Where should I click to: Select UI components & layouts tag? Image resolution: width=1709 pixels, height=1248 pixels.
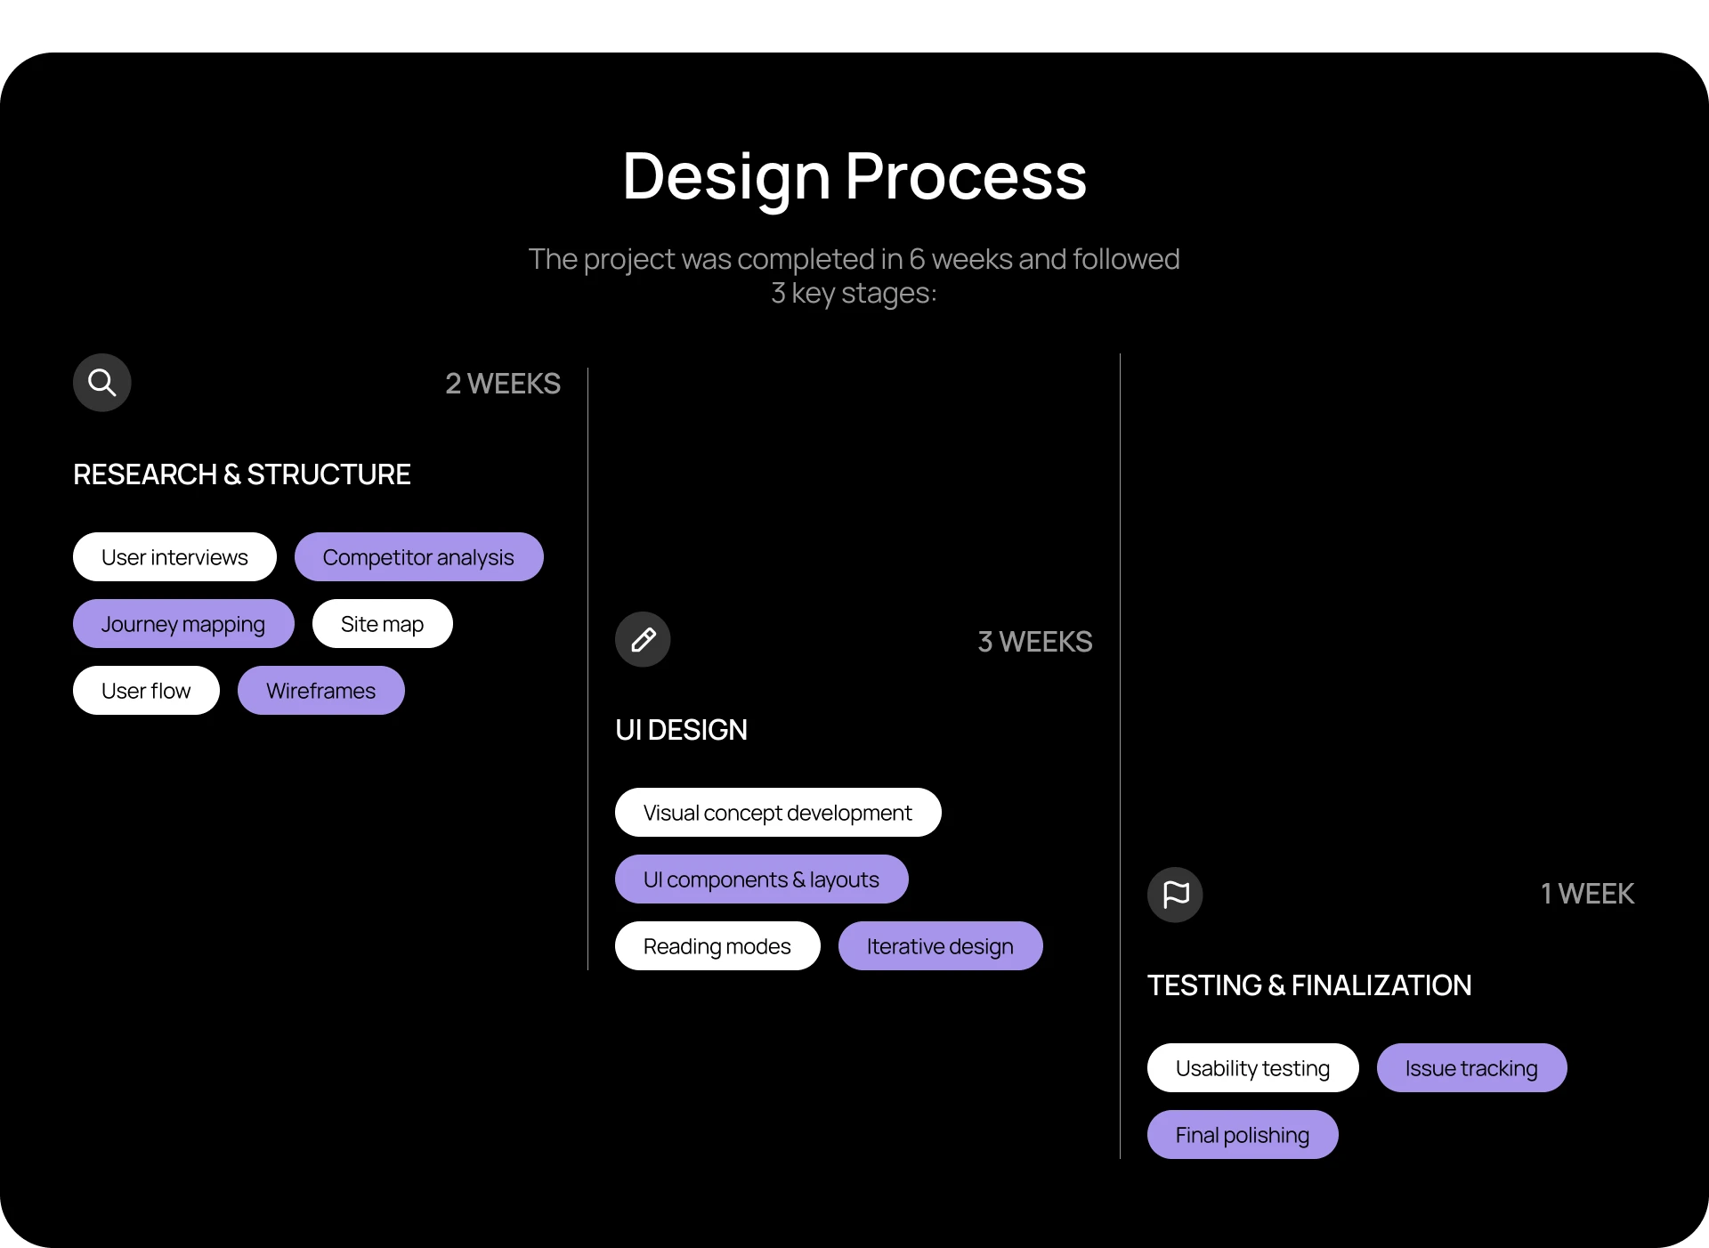[x=761, y=879]
